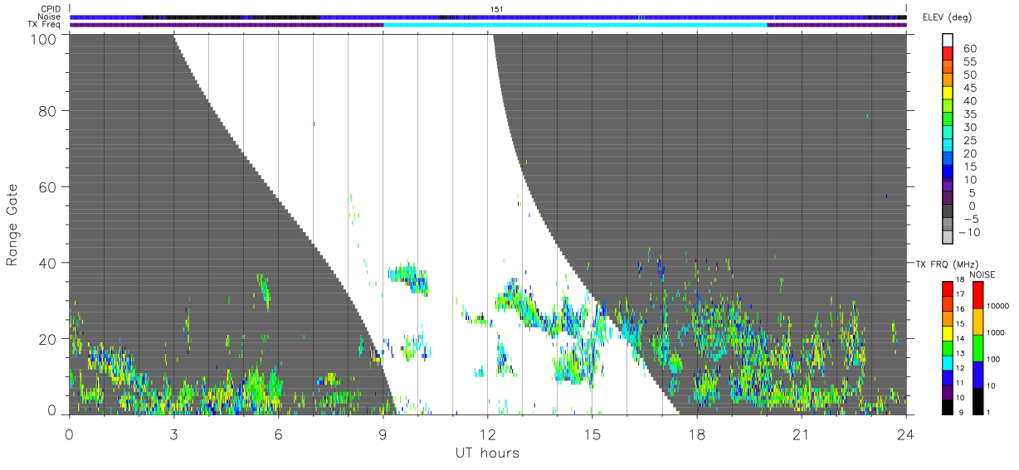The width and height of the screenshot is (1019, 470).
Task: Click x-axis tick label '9'
Action: [383, 434]
